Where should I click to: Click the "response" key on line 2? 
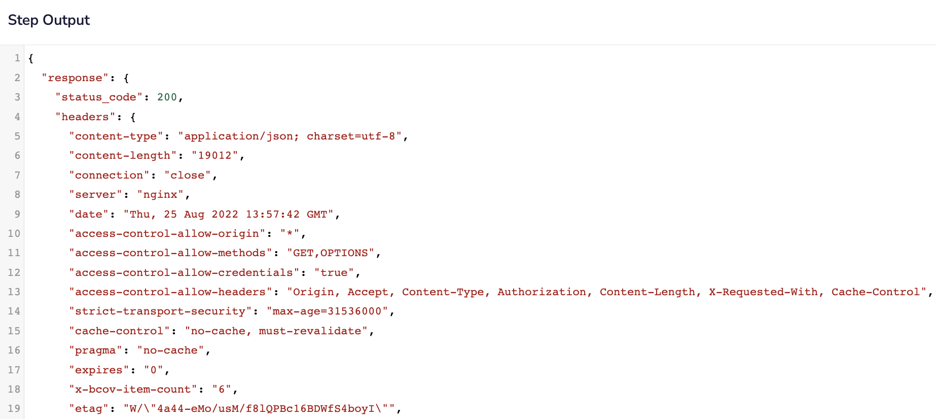tap(75, 78)
